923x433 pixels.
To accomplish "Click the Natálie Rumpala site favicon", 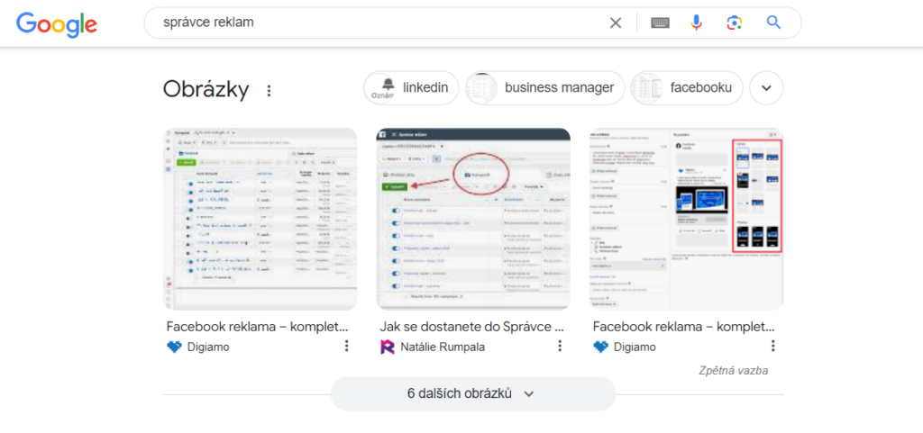I will (x=388, y=347).
